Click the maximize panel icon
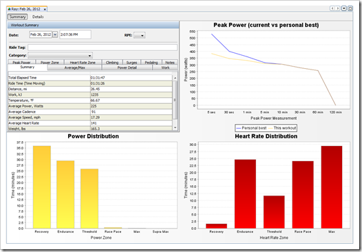This screenshot has height=252, width=362. tap(350, 8)
